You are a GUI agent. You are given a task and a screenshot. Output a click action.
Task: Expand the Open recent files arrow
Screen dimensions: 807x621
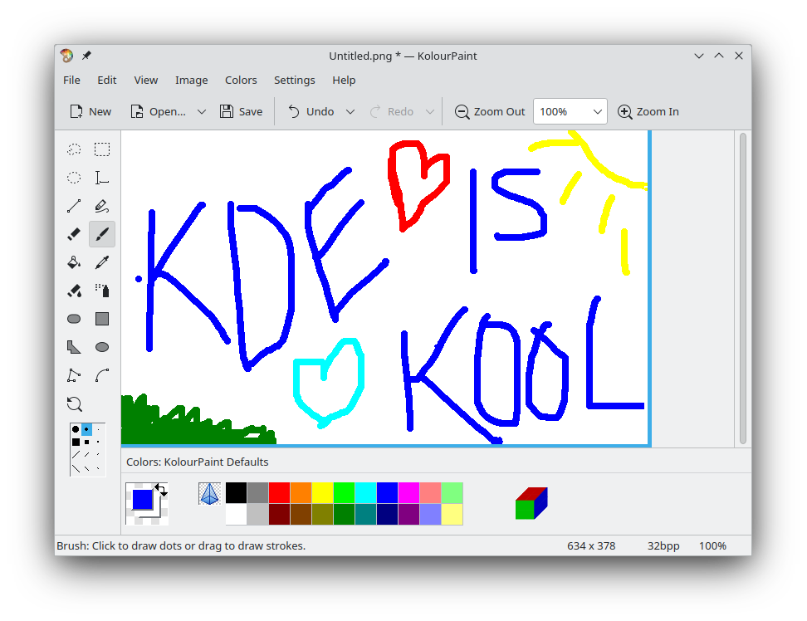pos(201,111)
